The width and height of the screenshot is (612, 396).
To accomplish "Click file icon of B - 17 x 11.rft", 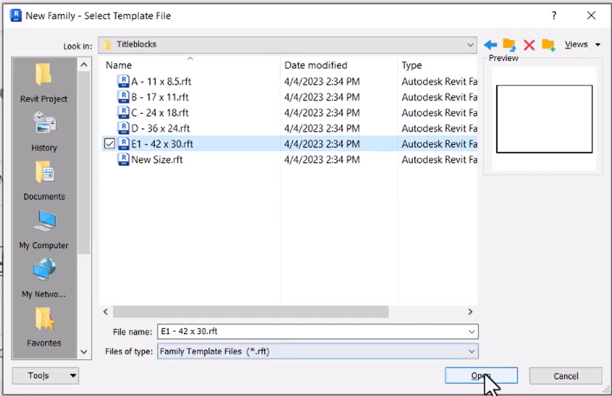I will tap(123, 97).
